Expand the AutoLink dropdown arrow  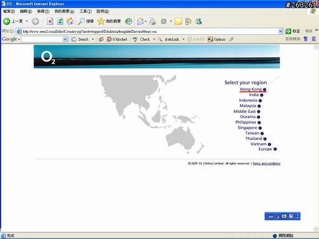(183, 39)
